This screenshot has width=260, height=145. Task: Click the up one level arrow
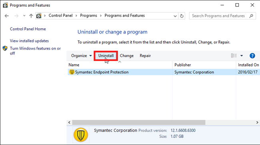click(31, 16)
